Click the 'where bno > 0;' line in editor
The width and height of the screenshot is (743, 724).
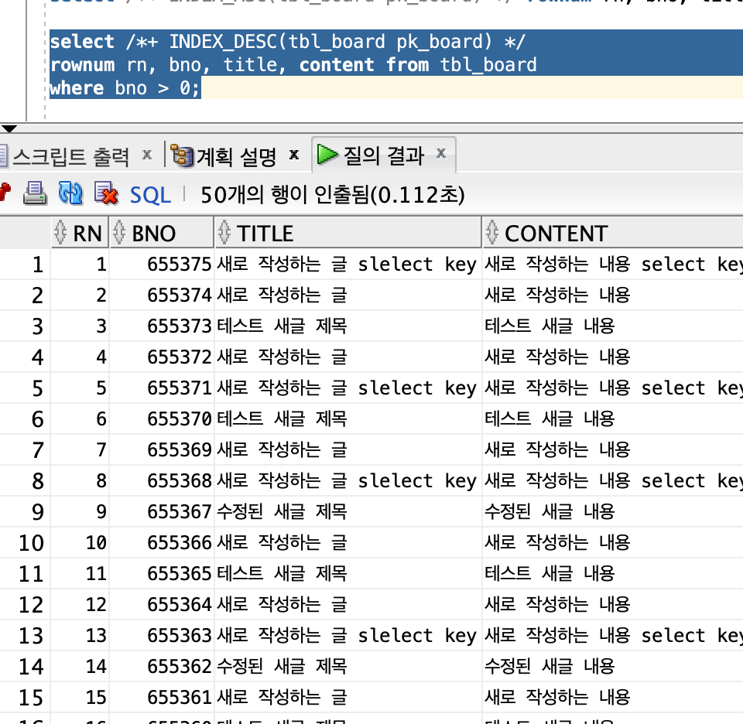tap(125, 88)
